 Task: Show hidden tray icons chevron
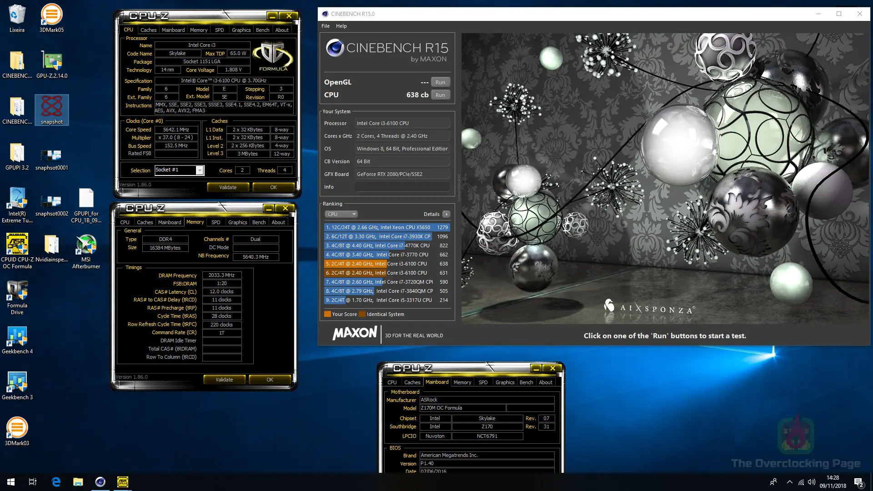pos(789,482)
